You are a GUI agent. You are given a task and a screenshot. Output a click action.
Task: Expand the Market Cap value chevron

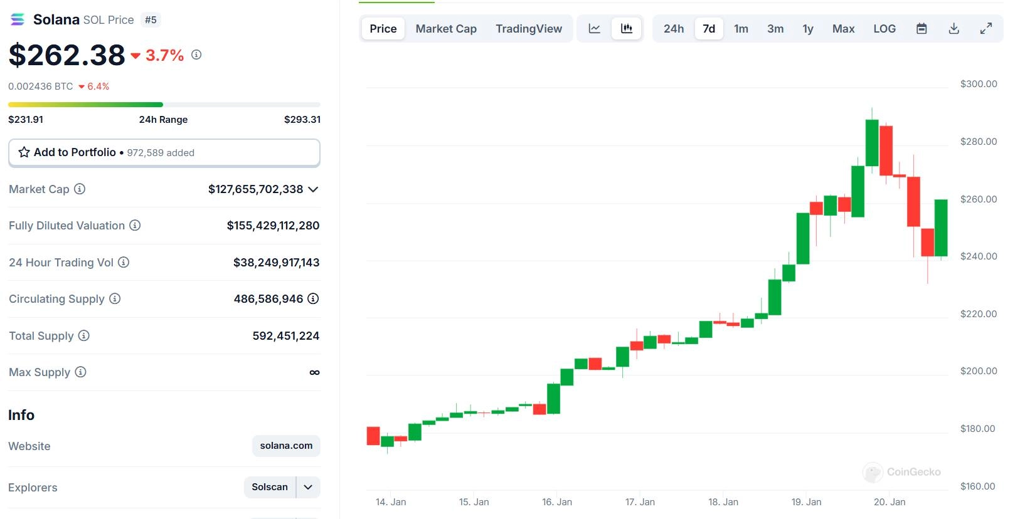(313, 189)
